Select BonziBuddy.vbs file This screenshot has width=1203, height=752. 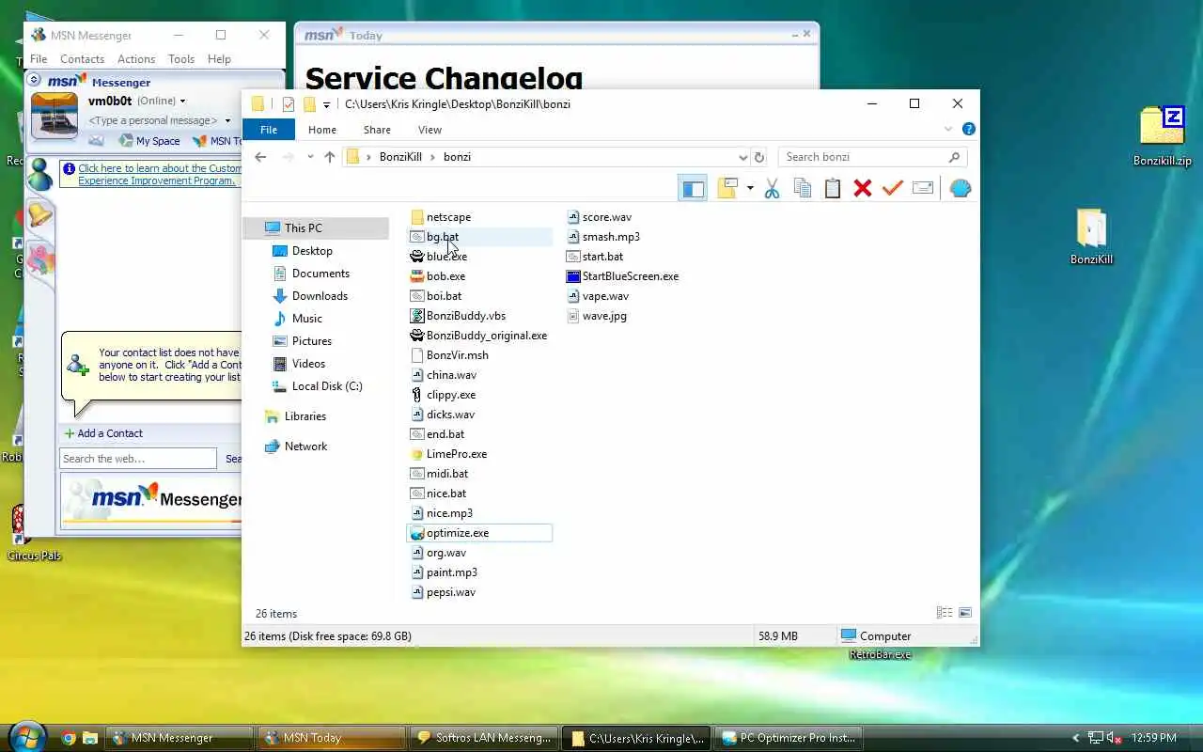click(466, 316)
